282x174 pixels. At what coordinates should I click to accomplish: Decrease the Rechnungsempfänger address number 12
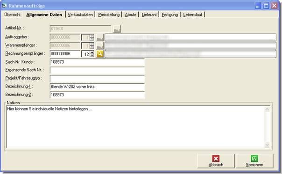tap(92, 55)
